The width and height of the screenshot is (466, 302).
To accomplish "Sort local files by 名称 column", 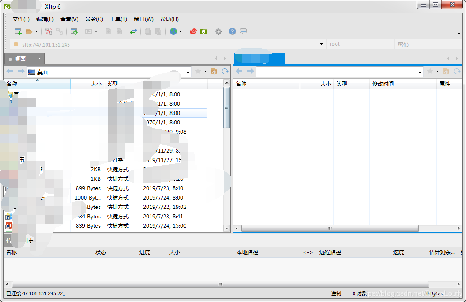I will pos(38,84).
